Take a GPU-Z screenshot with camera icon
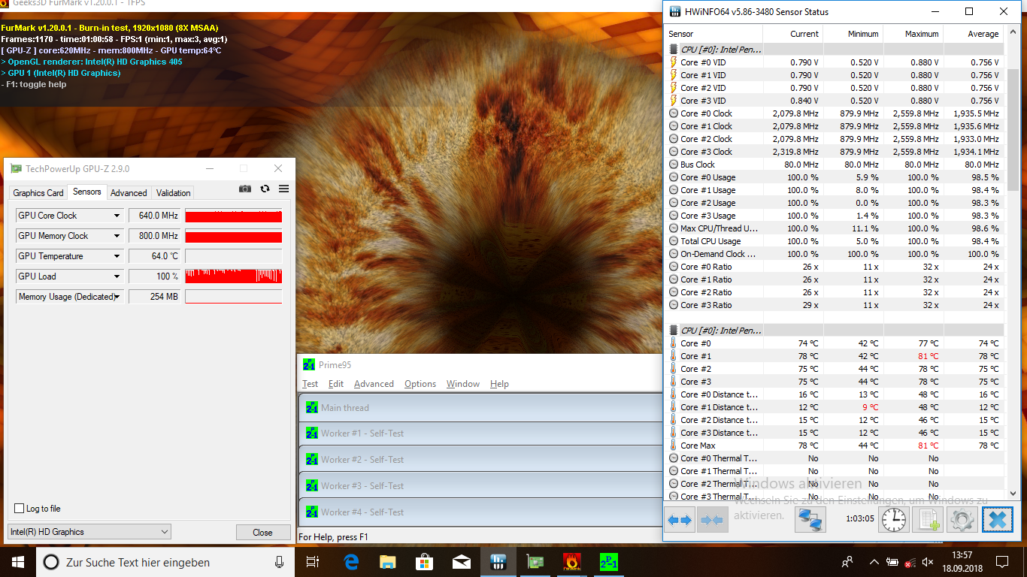Image resolution: width=1027 pixels, height=577 pixels. coord(245,189)
